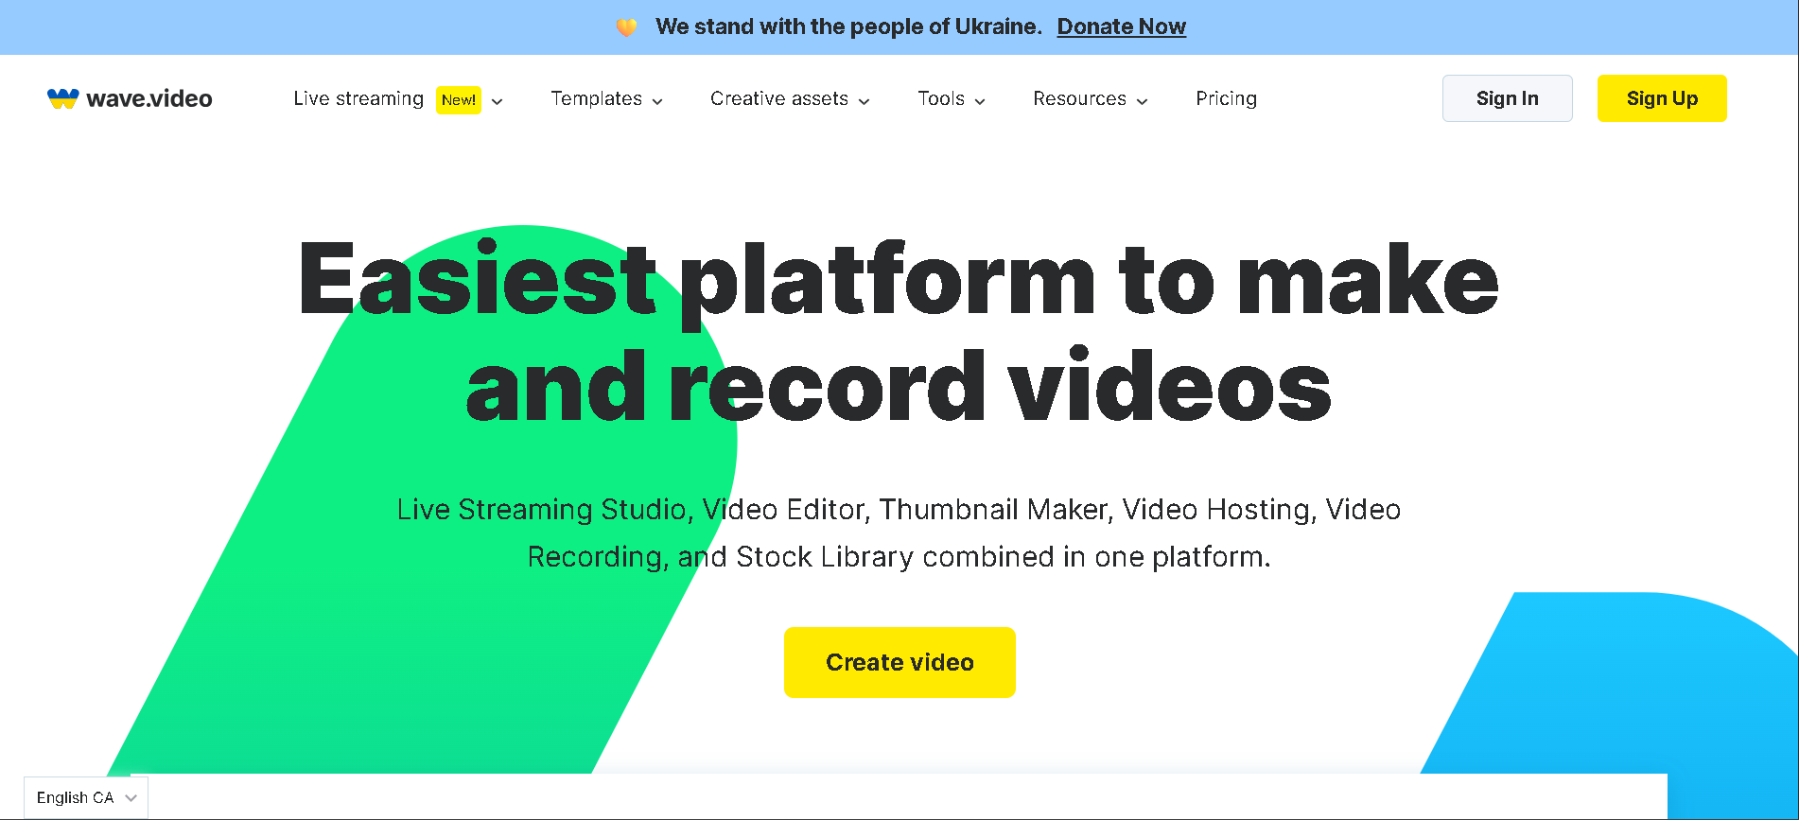Click the heart icon in Ukraine banner
This screenshot has height=820, width=1799.
pos(626,26)
